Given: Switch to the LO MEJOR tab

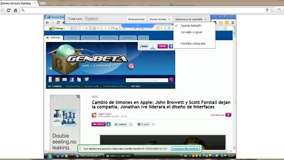Looking at the screenshot, I should (x=72, y=38).
